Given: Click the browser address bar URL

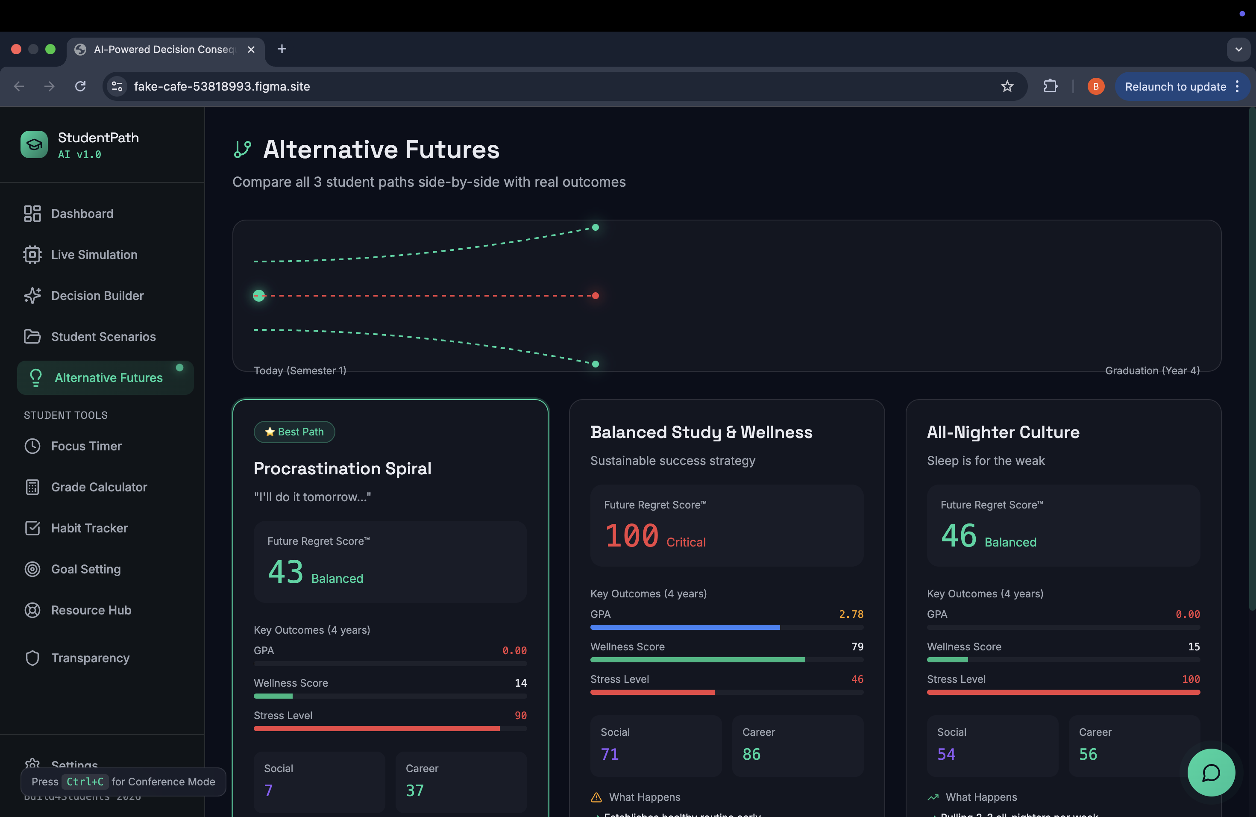Looking at the screenshot, I should pyautogui.click(x=222, y=87).
